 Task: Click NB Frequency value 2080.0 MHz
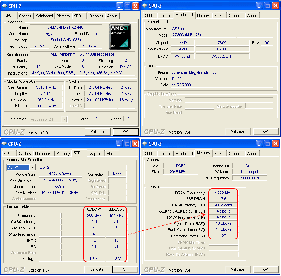(x=250, y=178)
